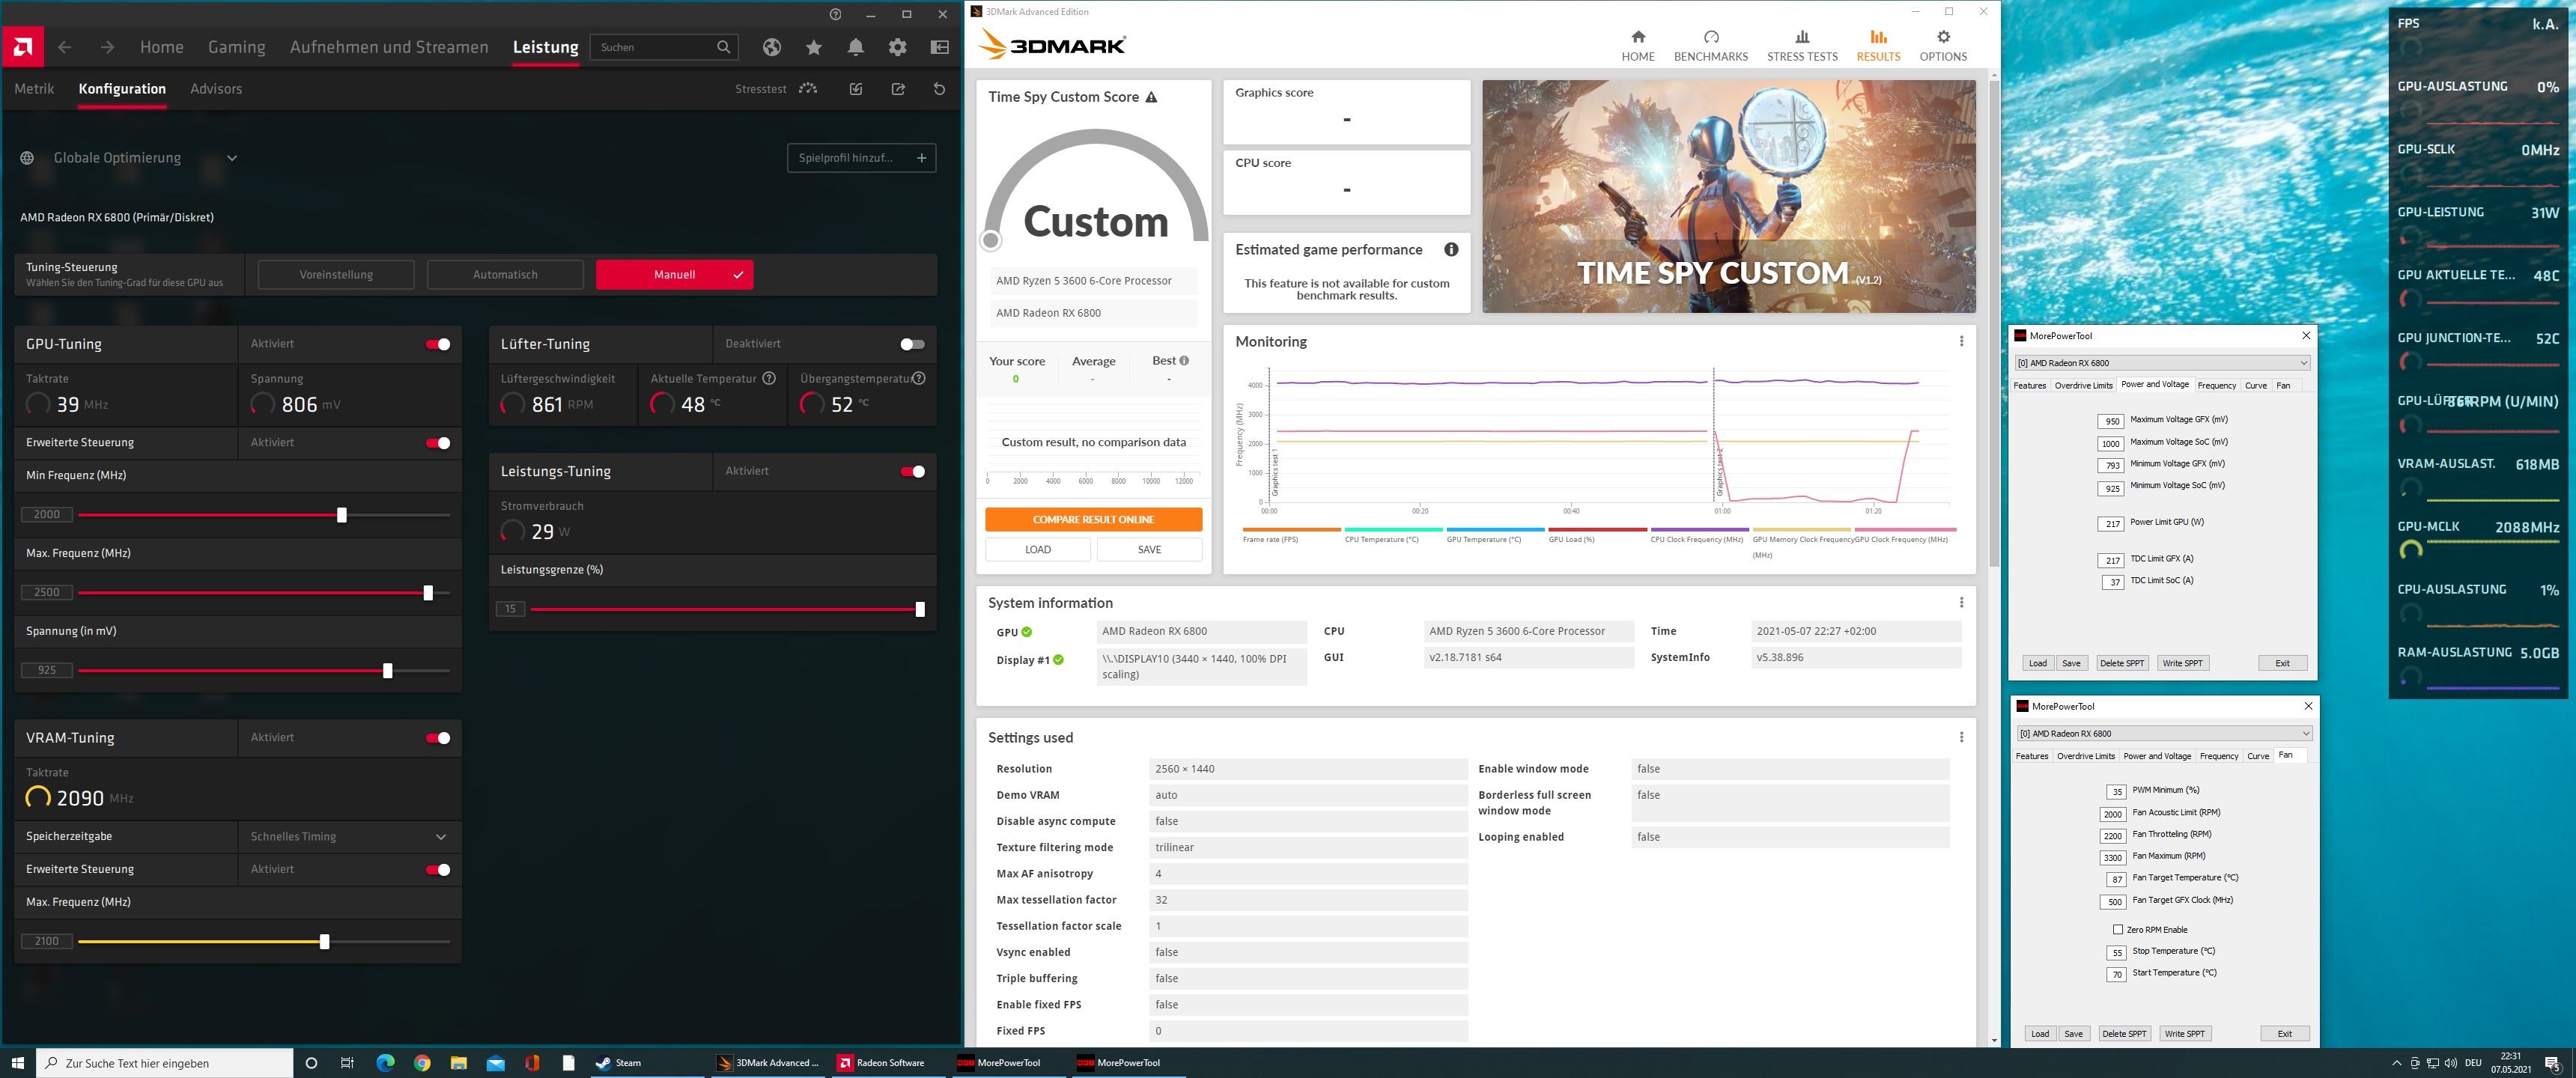
Task: Click the load tuning profile icon
Action: 856,89
